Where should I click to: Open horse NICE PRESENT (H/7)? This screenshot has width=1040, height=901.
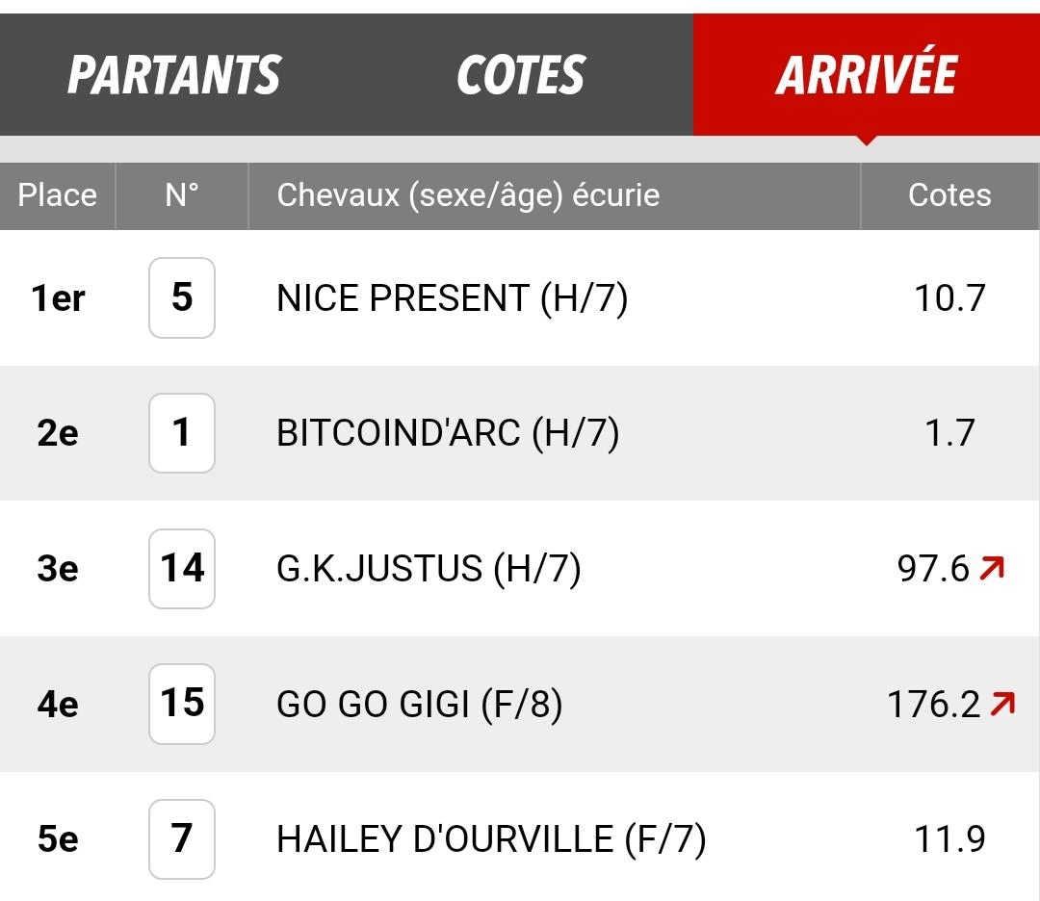point(453,297)
